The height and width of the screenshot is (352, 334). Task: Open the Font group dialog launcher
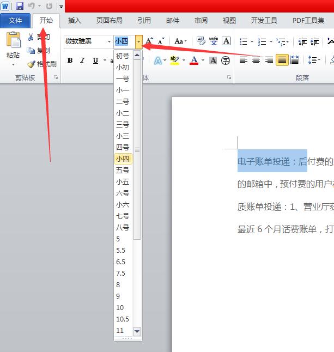229,77
